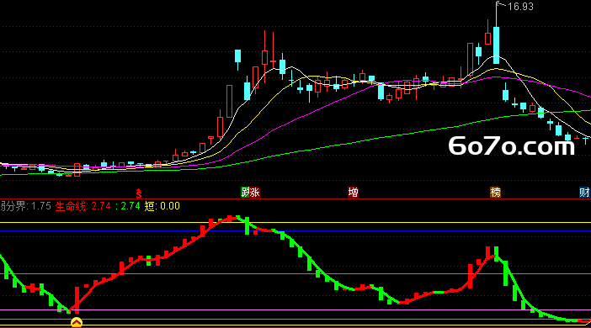Click the brown 榜 marker icon
This screenshot has width=591, height=328.
tap(495, 192)
